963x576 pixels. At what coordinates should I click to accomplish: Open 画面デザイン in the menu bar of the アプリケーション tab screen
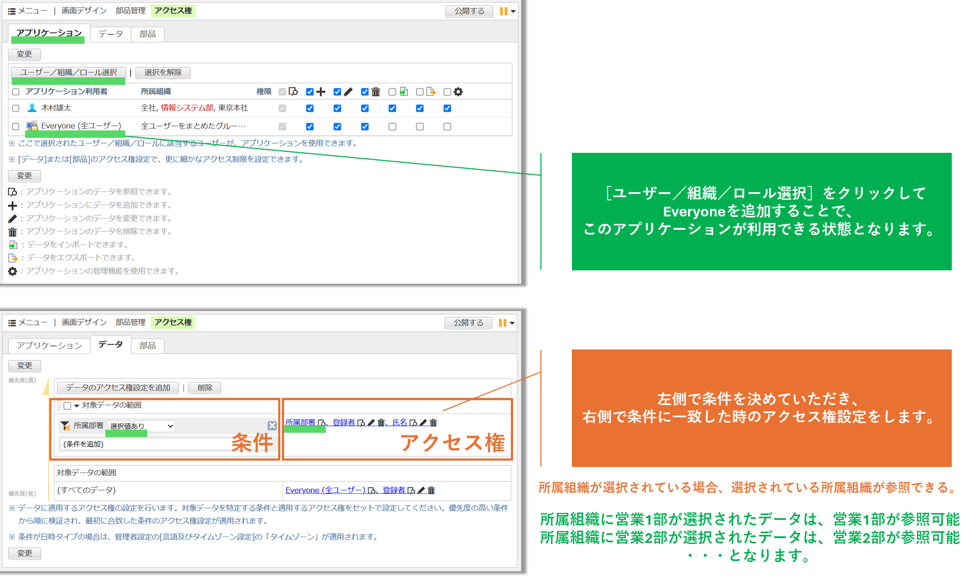point(84,11)
